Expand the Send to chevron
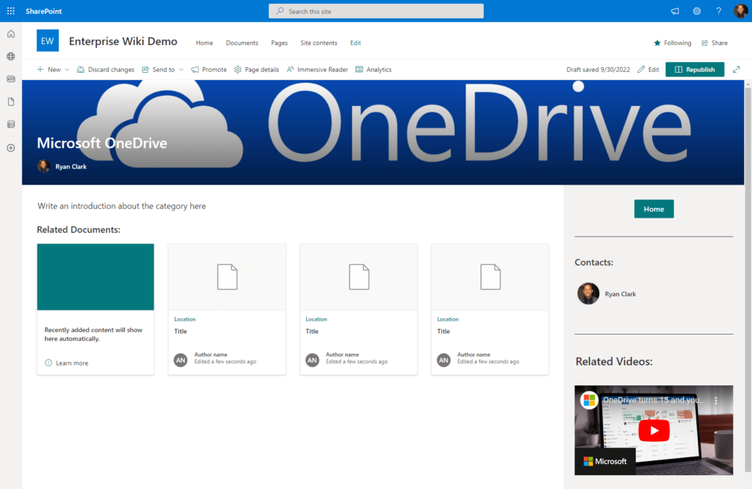752x489 pixels. 181,70
